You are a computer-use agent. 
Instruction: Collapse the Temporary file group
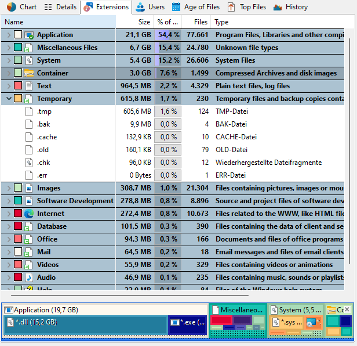tap(9, 99)
